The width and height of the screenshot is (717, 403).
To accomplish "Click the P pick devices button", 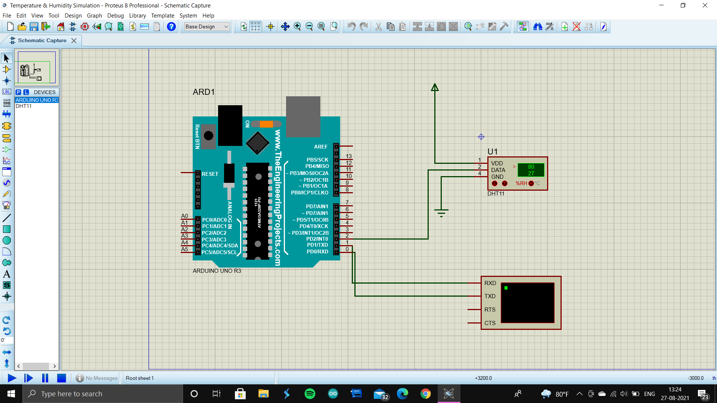I will coord(18,92).
